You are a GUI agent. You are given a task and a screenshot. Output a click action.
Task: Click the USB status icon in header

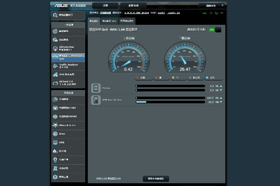click(222, 13)
